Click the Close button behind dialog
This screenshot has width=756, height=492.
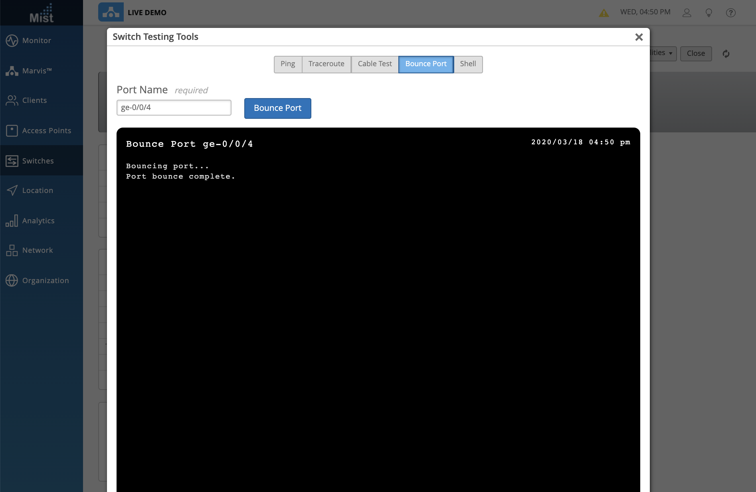696,53
